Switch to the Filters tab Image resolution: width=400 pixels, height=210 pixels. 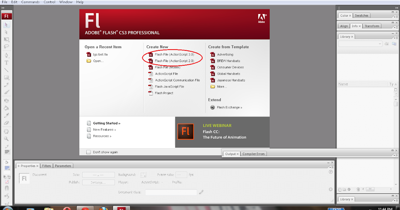(47, 166)
